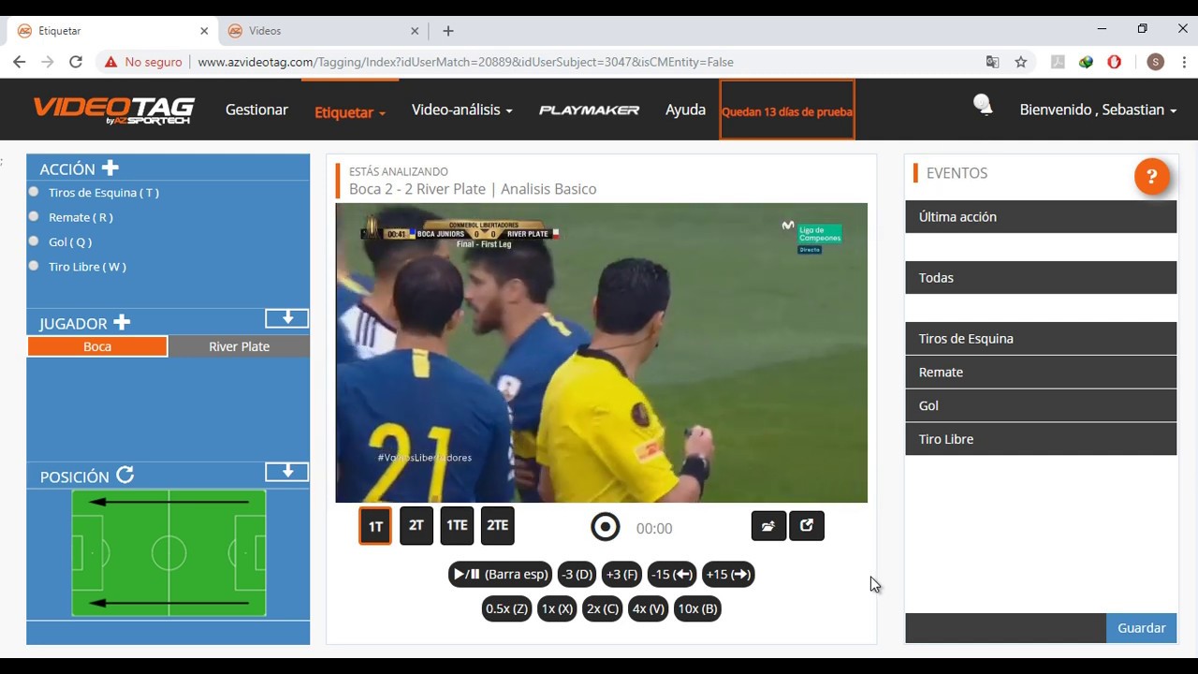Expand the Tiro Libre events section
Image resolution: width=1198 pixels, height=674 pixels.
pyautogui.click(x=1041, y=438)
